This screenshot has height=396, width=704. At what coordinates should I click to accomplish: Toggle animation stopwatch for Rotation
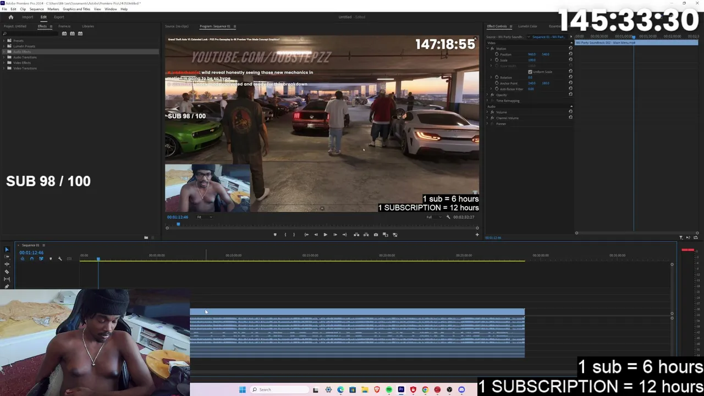497,78
